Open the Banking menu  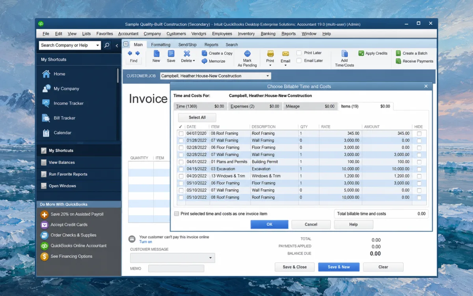(x=268, y=34)
